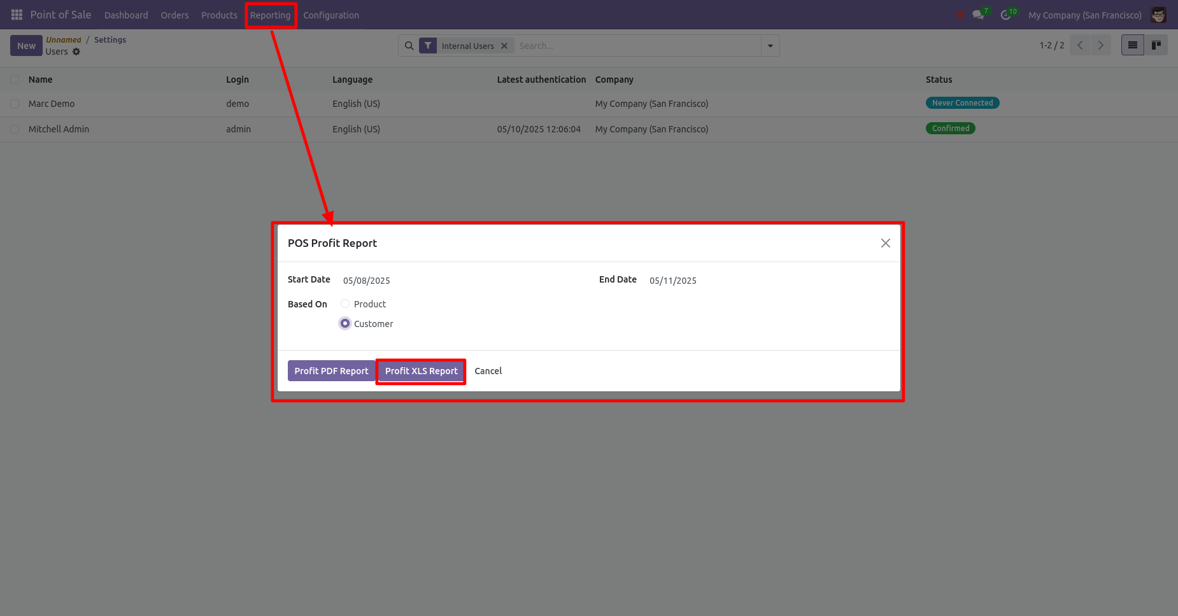Click the Point of Sale app title
Screen dimensions: 1178x616
(60, 15)
